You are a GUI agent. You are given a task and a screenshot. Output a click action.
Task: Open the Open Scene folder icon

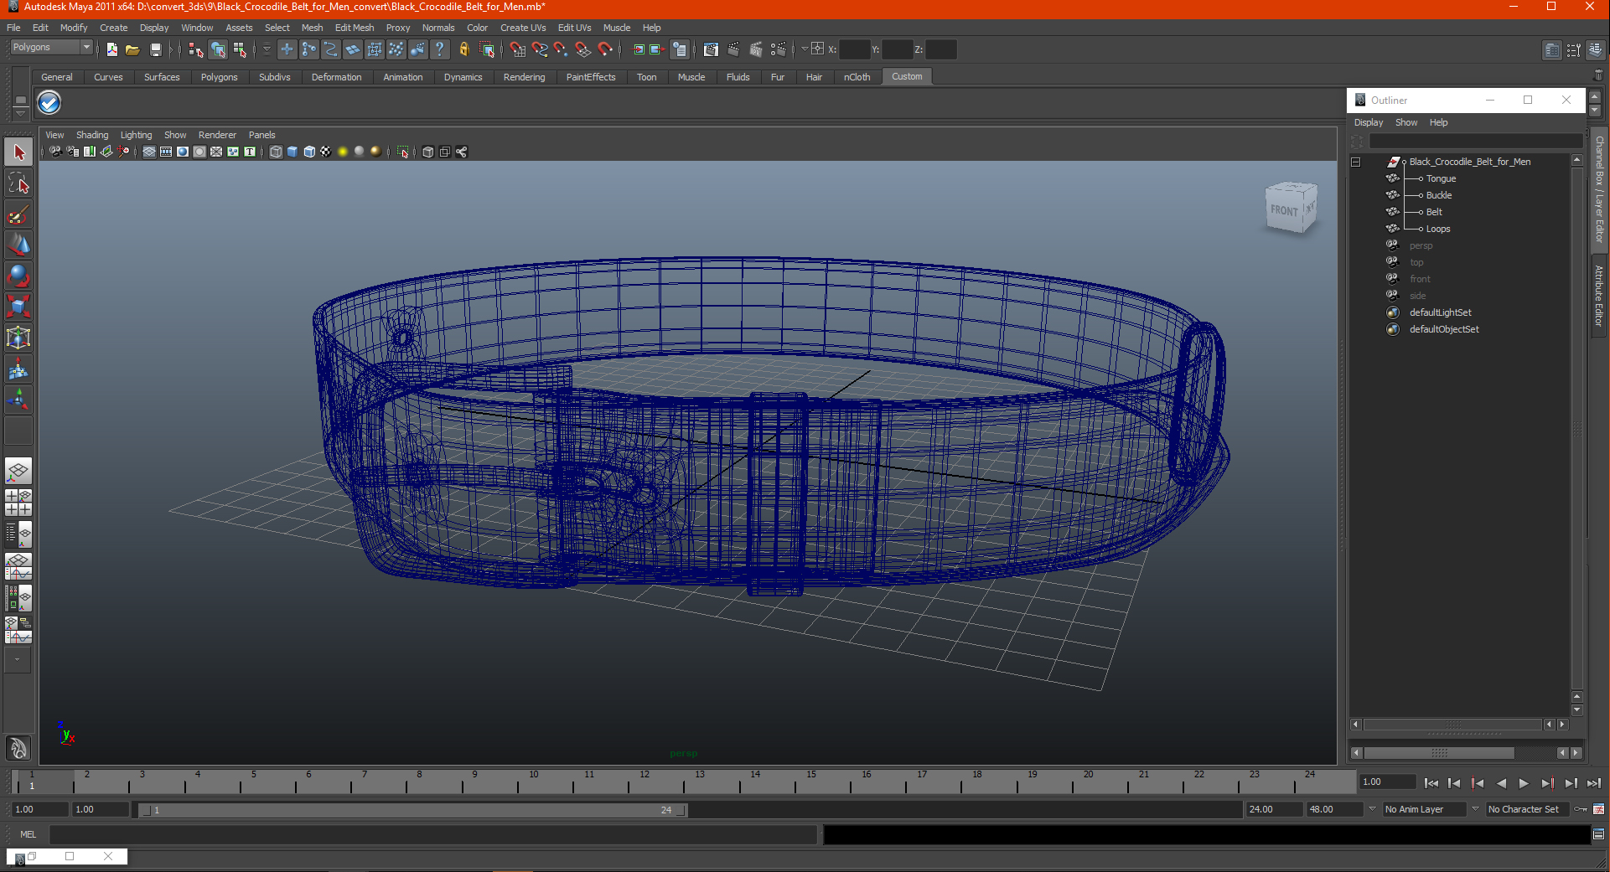click(x=132, y=50)
